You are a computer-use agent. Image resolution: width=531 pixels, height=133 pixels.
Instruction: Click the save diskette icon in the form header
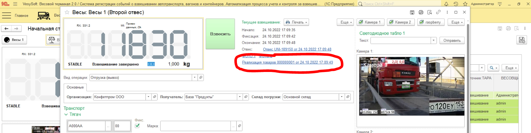point(412,12)
